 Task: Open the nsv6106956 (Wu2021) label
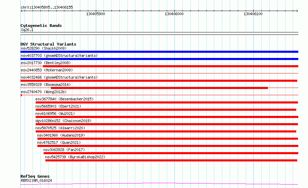[55, 113]
